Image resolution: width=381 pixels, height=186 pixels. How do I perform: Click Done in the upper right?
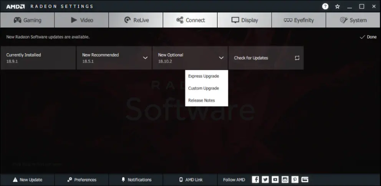click(x=368, y=37)
